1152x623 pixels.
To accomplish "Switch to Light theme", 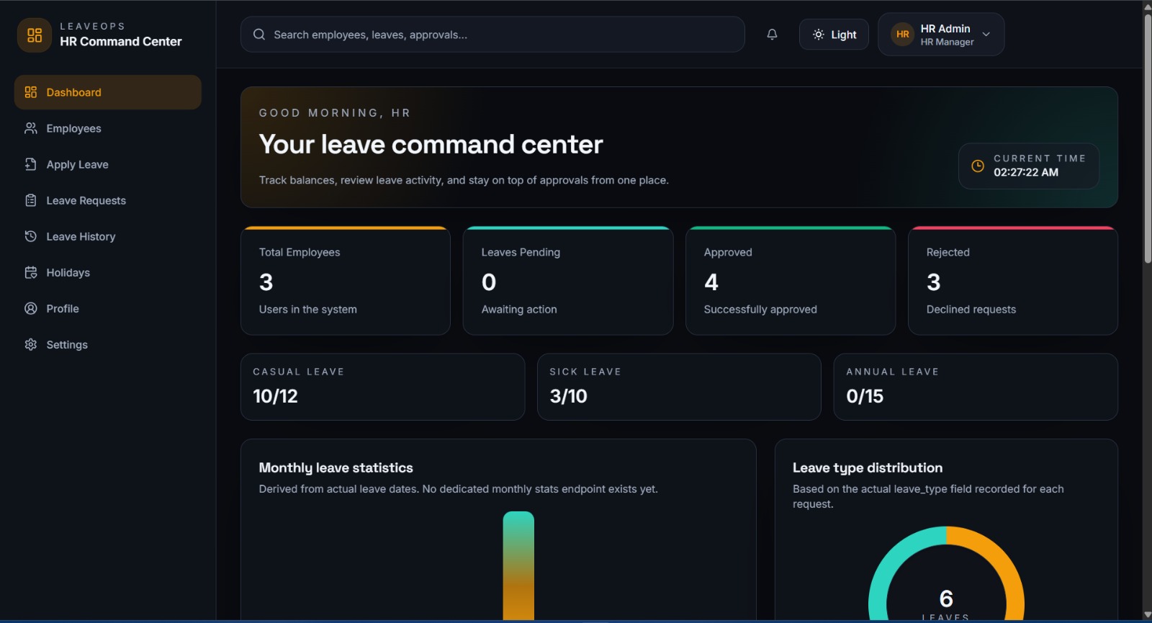I will click(x=834, y=35).
